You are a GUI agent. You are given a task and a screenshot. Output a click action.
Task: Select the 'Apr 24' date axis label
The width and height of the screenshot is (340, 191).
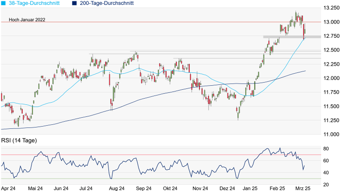click(x=8, y=188)
